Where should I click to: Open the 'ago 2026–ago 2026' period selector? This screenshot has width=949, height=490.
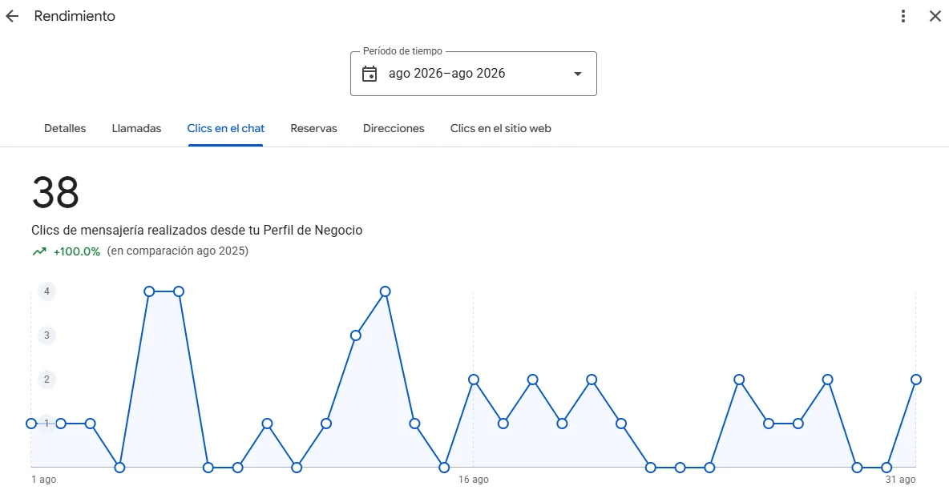(x=473, y=74)
